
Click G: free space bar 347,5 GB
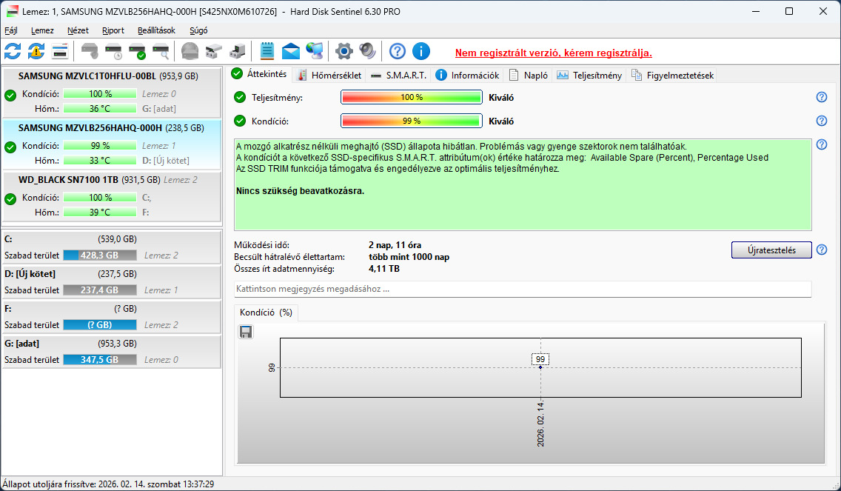(100, 359)
